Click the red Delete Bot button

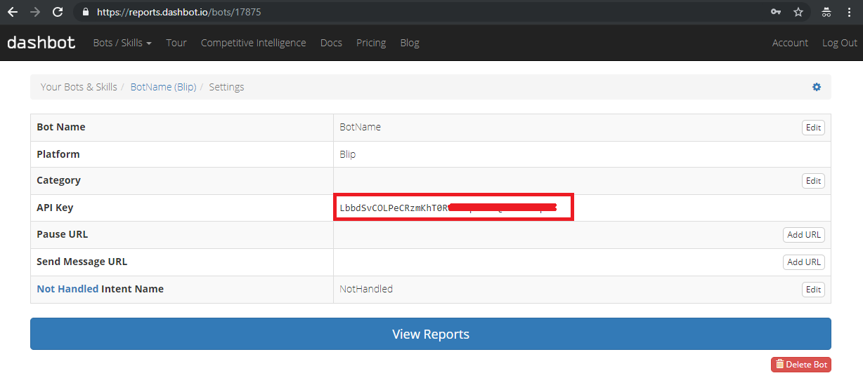[801, 365]
